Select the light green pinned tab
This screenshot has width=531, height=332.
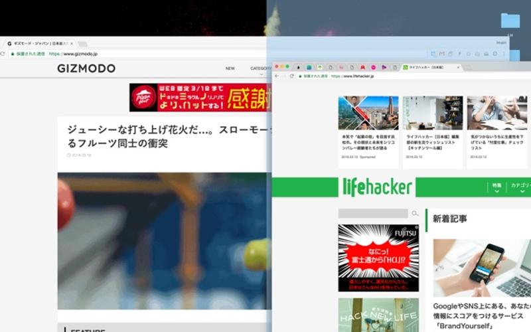(320, 68)
